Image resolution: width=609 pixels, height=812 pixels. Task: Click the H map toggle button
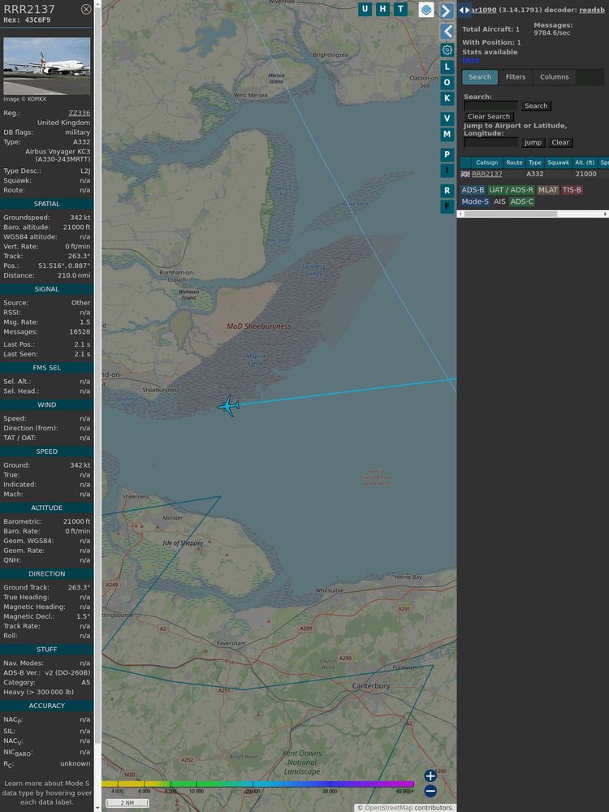[382, 9]
